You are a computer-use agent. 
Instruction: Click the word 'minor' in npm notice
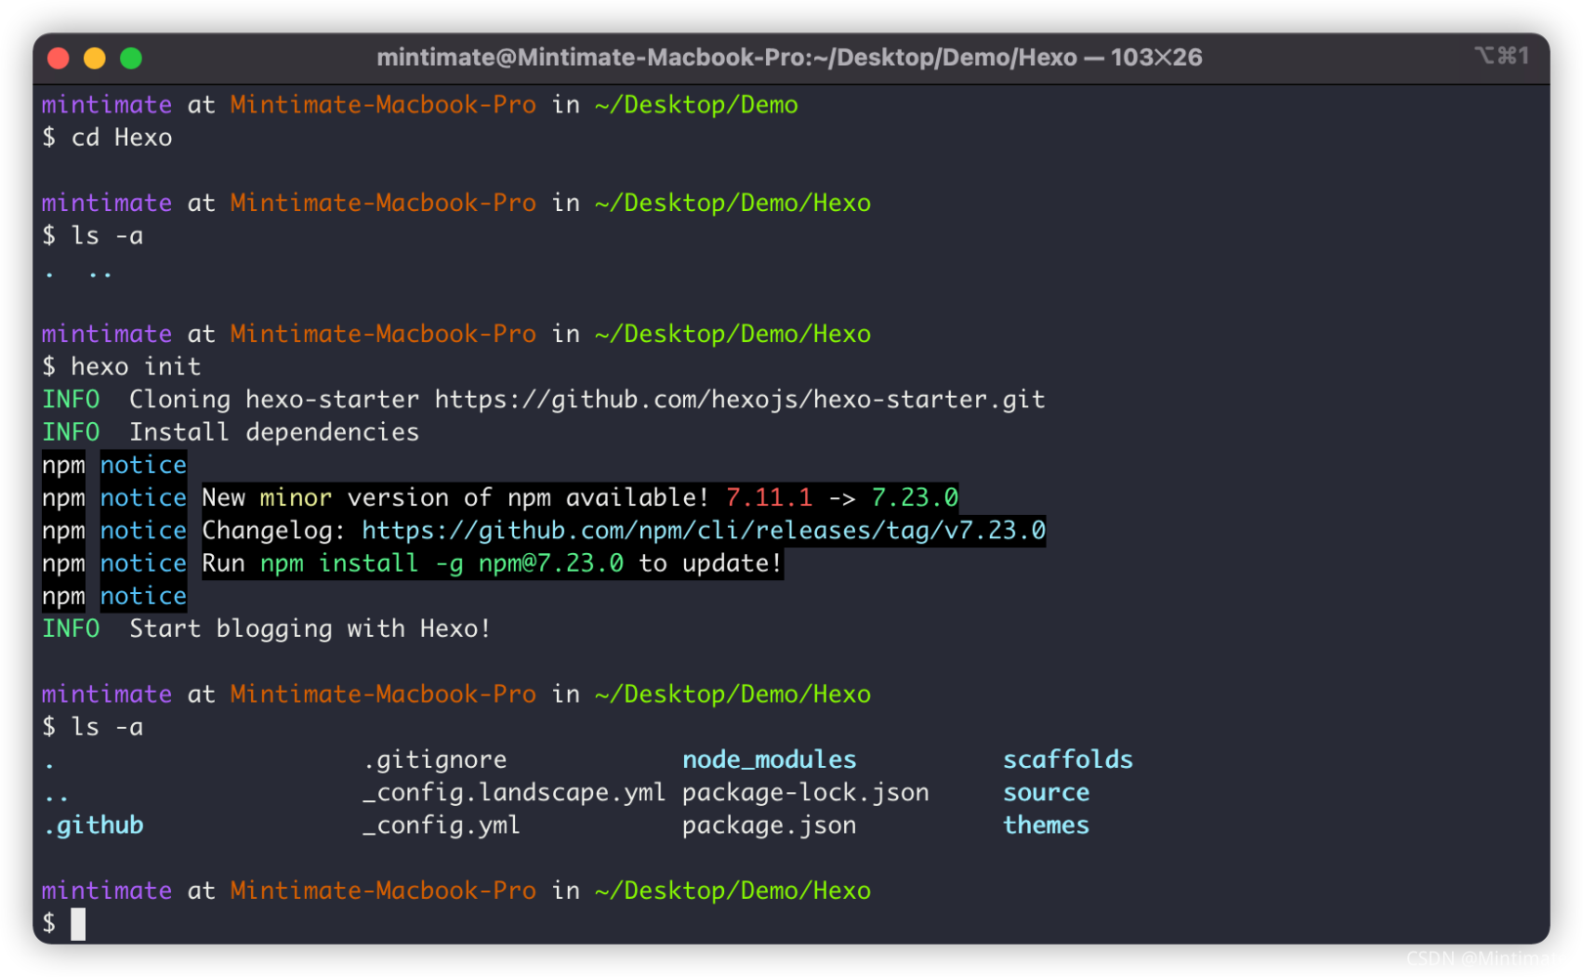296,497
